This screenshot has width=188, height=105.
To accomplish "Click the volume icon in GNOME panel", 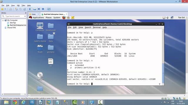I will (168, 17).
